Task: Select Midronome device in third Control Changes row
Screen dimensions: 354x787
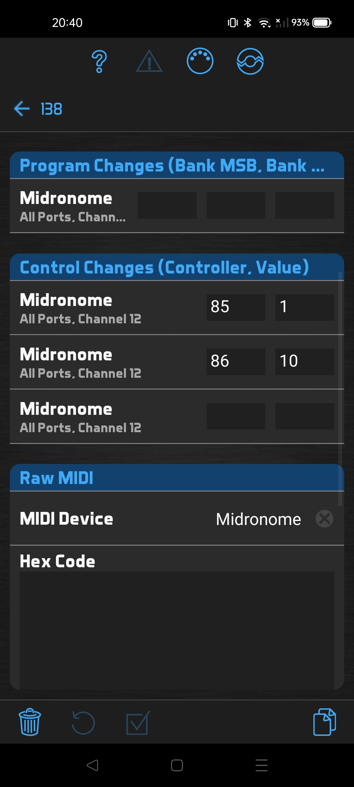Action: coord(81,416)
